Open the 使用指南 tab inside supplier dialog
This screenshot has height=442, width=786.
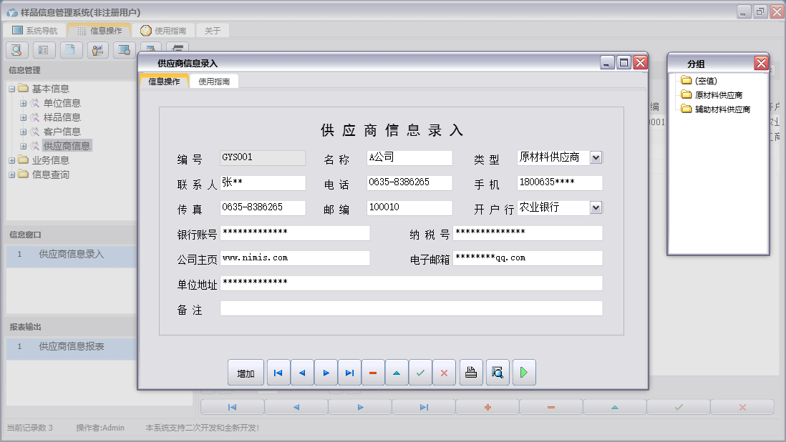(214, 82)
